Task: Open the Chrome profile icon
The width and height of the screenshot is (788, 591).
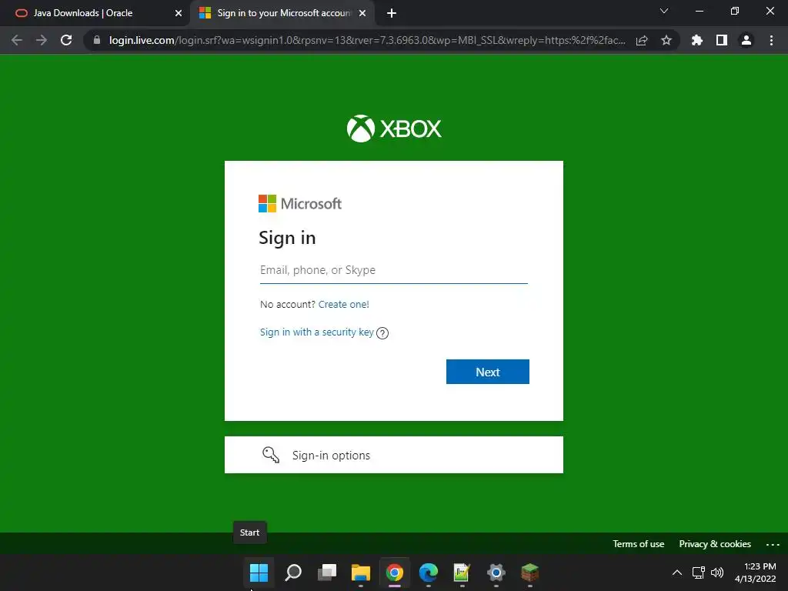Action: (746, 40)
